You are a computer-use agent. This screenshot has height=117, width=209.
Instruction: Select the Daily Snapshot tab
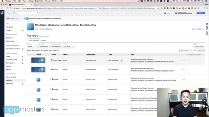pyautogui.click(x=34, y=40)
